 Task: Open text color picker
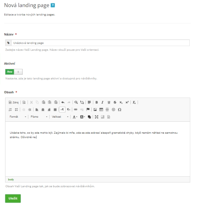click(75, 117)
